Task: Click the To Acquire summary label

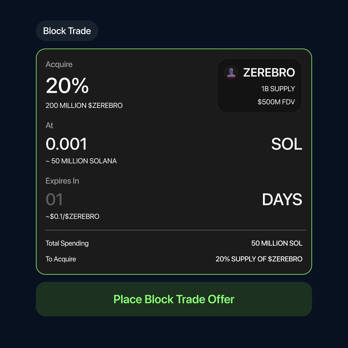Action: [61, 259]
